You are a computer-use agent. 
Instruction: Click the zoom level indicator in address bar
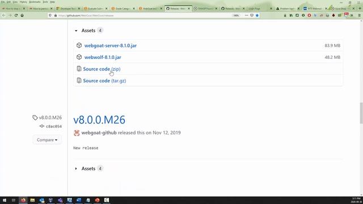pyautogui.click(x=236, y=15)
